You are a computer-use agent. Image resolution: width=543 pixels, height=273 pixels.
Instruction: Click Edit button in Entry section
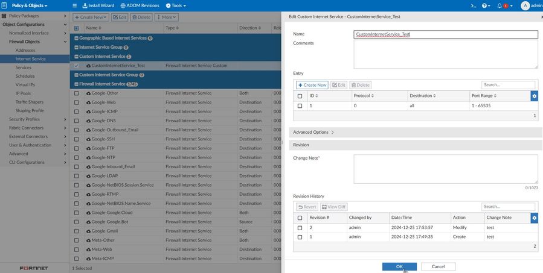339,85
